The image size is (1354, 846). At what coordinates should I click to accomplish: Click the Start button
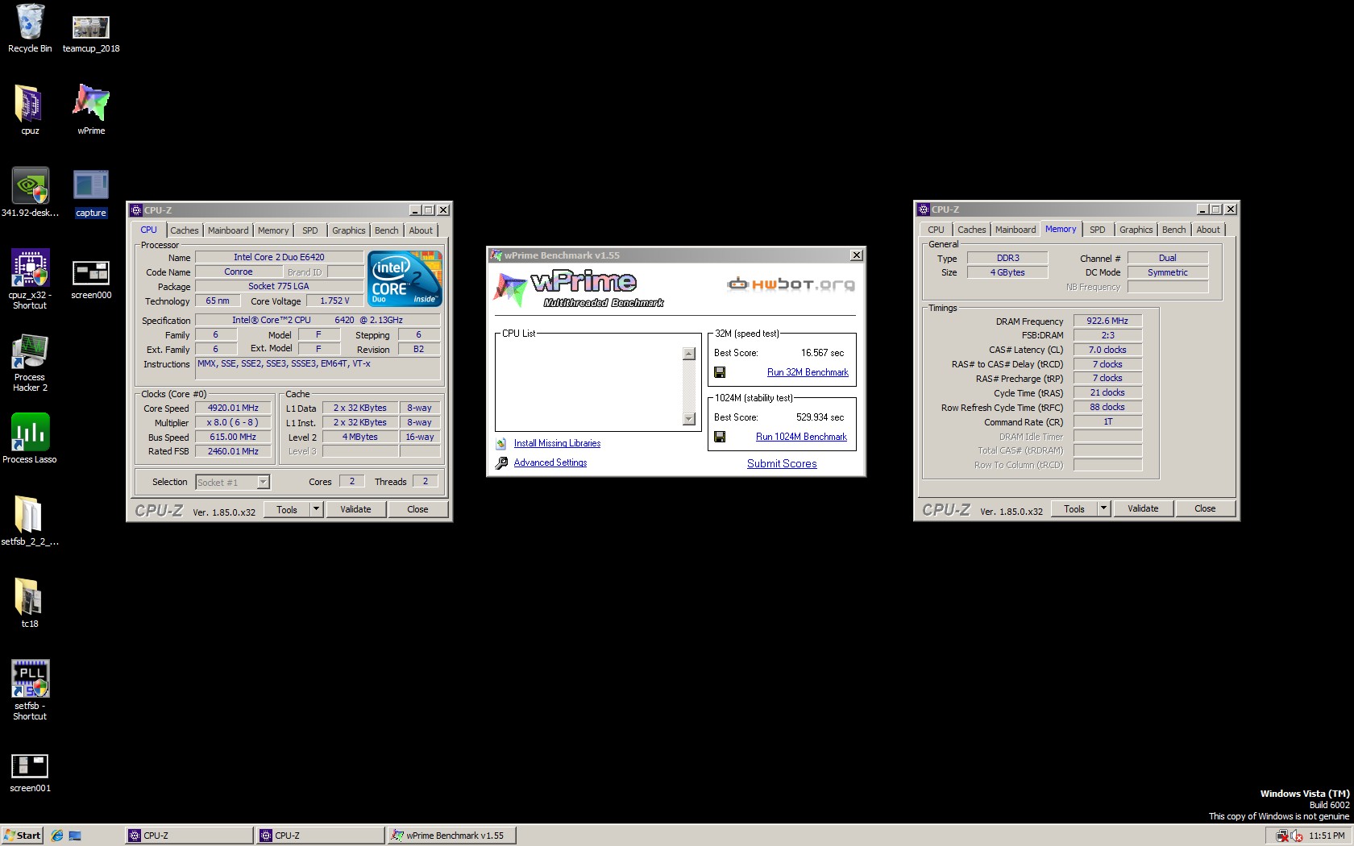click(23, 836)
